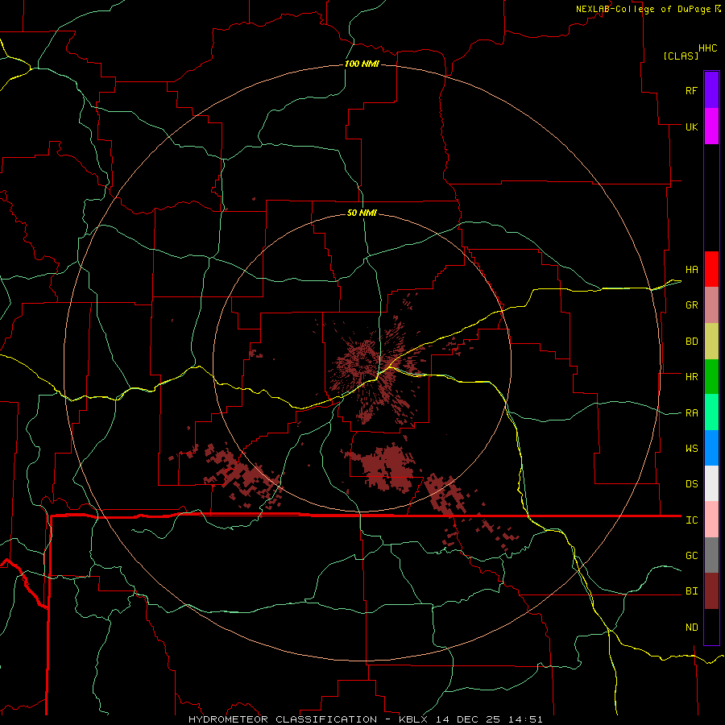
Task: Click the BD legend label
Action: (x=692, y=342)
